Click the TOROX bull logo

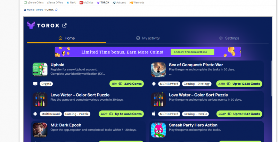click(x=31, y=25)
